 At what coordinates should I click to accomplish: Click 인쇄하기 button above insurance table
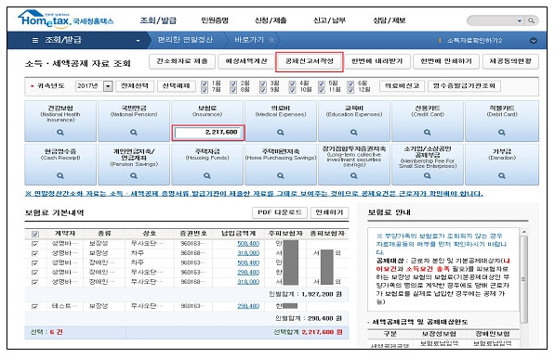329,212
